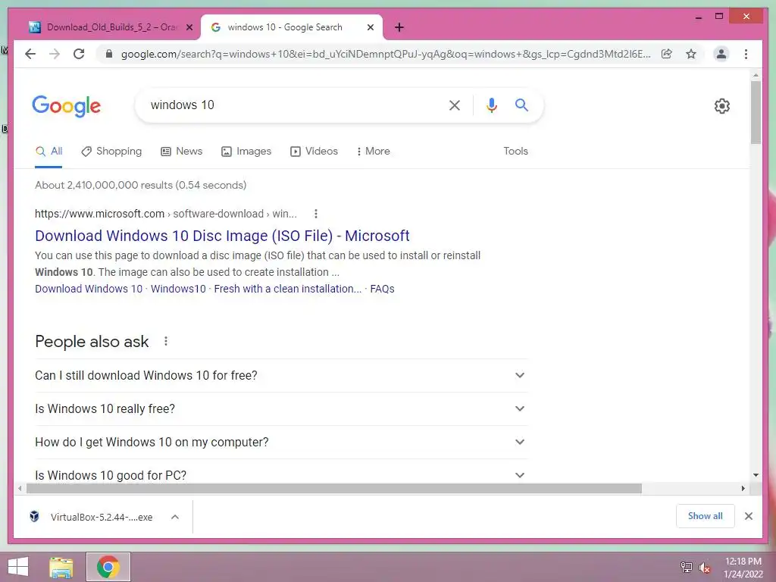The image size is (776, 582).
Task: Open the taskbar clock showing 12:18 PM
Action: pos(743,567)
